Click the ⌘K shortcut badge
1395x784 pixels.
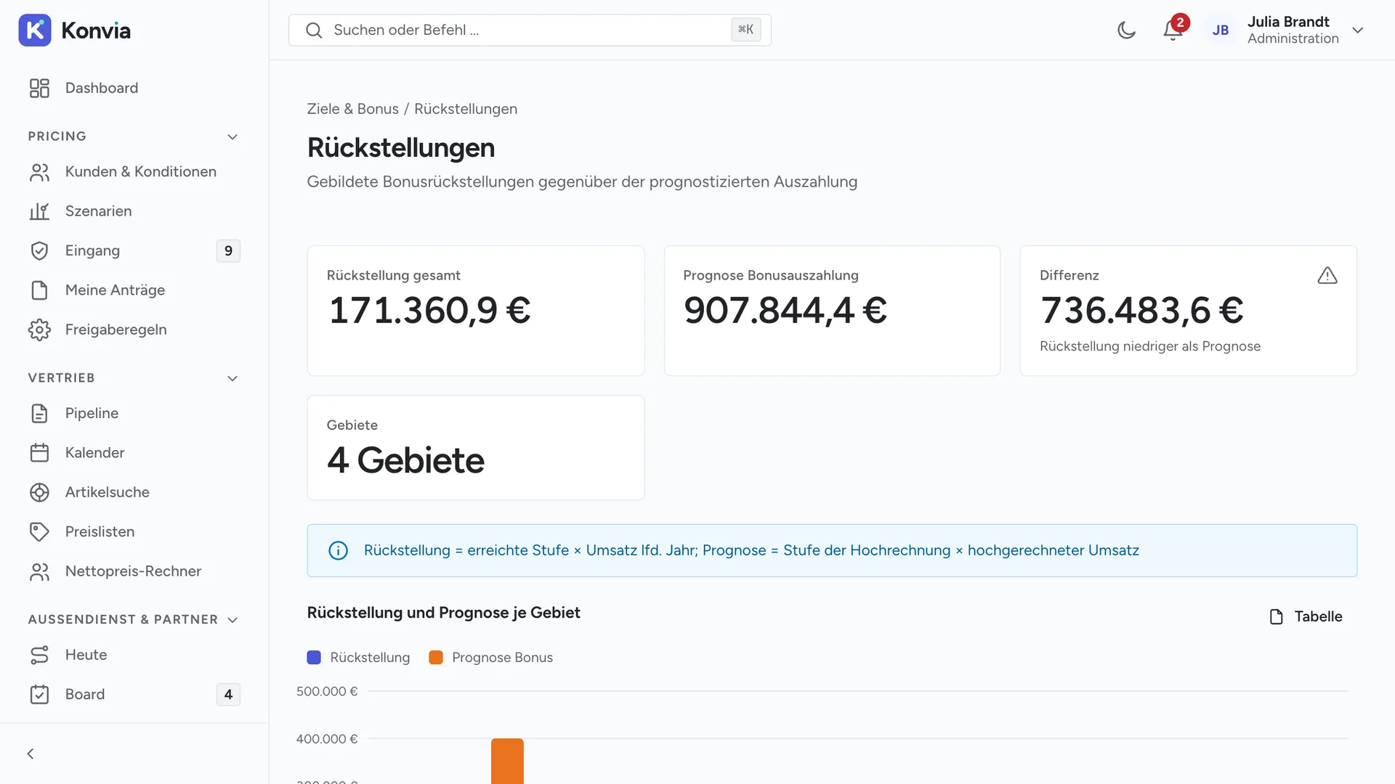(745, 30)
